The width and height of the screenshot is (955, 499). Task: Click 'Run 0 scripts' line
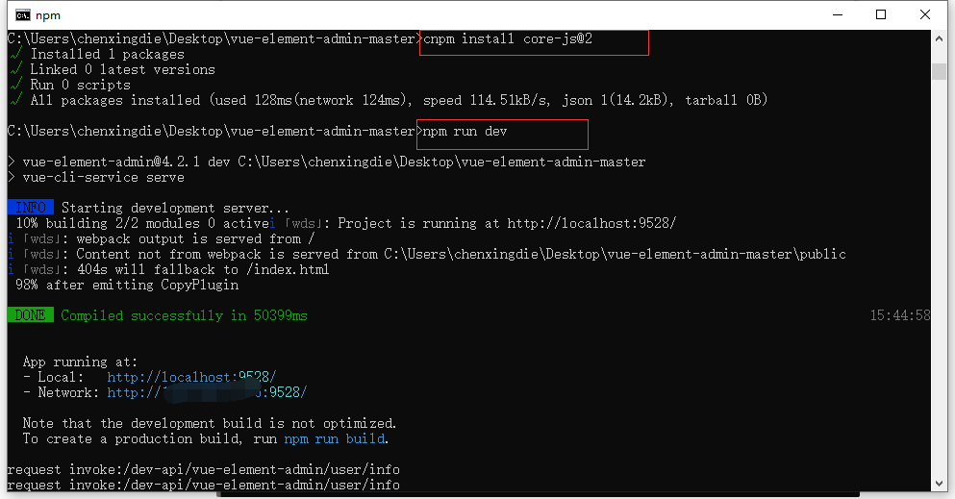(x=81, y=85)
